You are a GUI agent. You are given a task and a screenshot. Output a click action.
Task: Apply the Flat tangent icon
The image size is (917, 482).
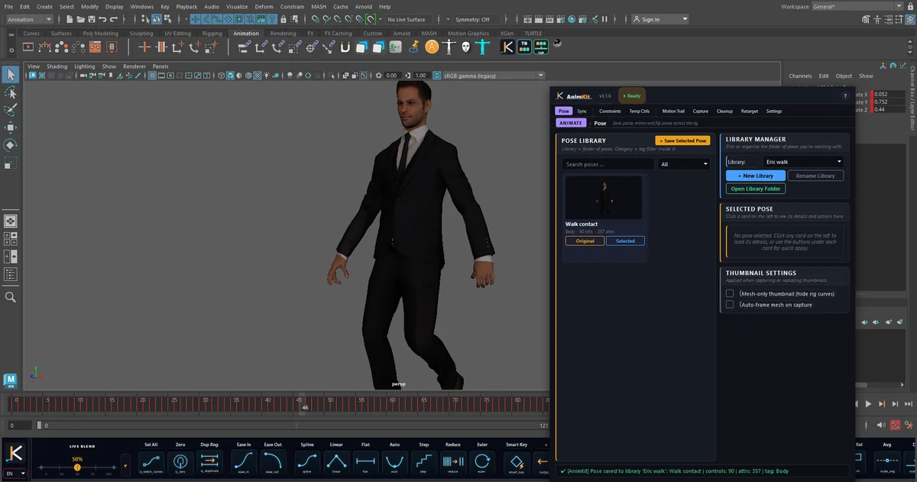[x=365, y=461]
